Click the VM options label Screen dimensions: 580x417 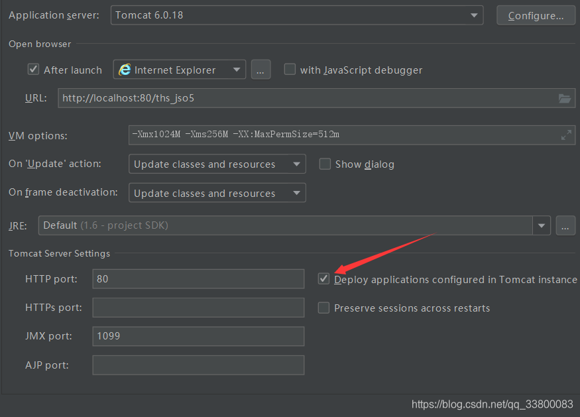click(x=38, y=135)
